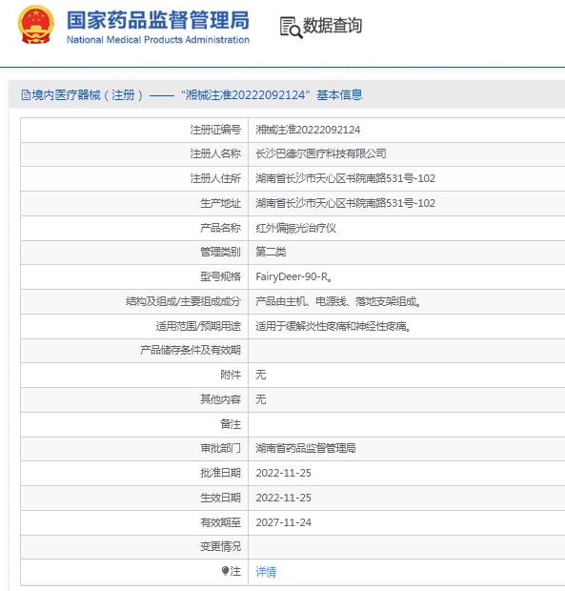Open the 数据查询 search icon
This screenshot has height=591, width=565.
pos(292,28)
